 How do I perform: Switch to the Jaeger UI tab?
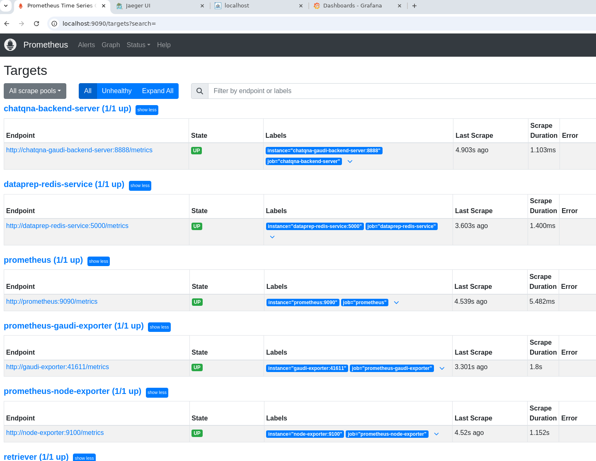pyautogui.click(x=160, y=6)
